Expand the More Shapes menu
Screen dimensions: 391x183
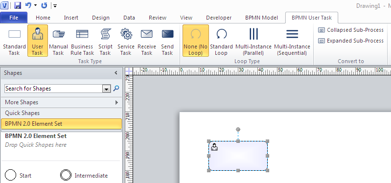click(61, 102)
